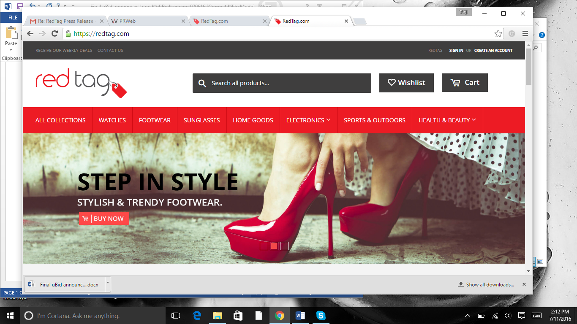Click the magnifier icon in the site search bar
Image resolution: width=577 pixels, height=324 pixels.
pyautogui.click(x=202, y=83)
